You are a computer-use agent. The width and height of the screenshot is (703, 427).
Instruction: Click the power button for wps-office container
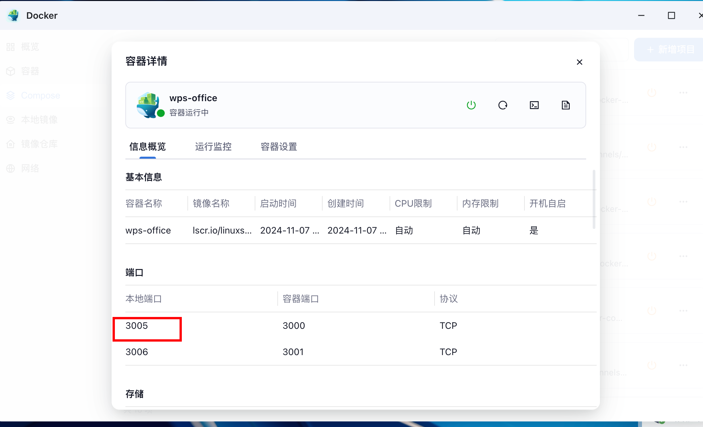tap(471, 105)
